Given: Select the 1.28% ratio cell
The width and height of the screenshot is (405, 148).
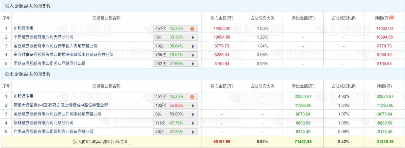Looking at the screenshot, I should (262, 37).
